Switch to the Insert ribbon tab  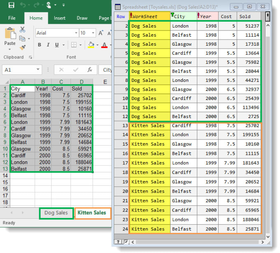click(x=60, y=18)
